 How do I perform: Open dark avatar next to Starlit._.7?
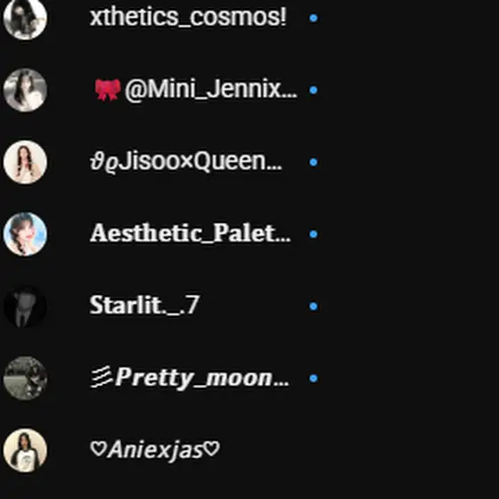point(25,307)
